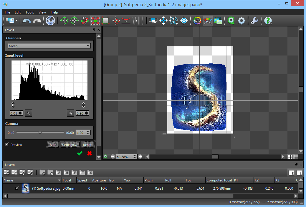The width and height of the screenshot is (306, 207).
Task: Open the gear settings icon
Action: click(x=242, y=21)
